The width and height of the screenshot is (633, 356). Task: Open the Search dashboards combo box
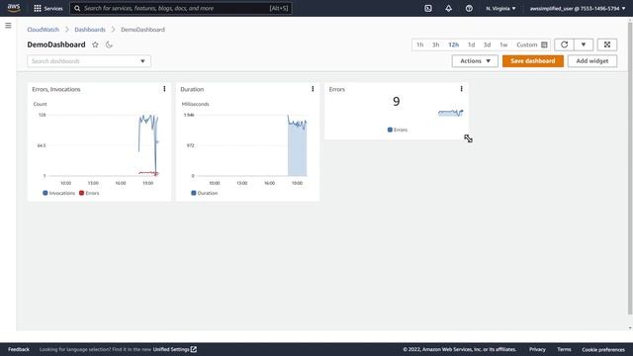tap(89, 61)
